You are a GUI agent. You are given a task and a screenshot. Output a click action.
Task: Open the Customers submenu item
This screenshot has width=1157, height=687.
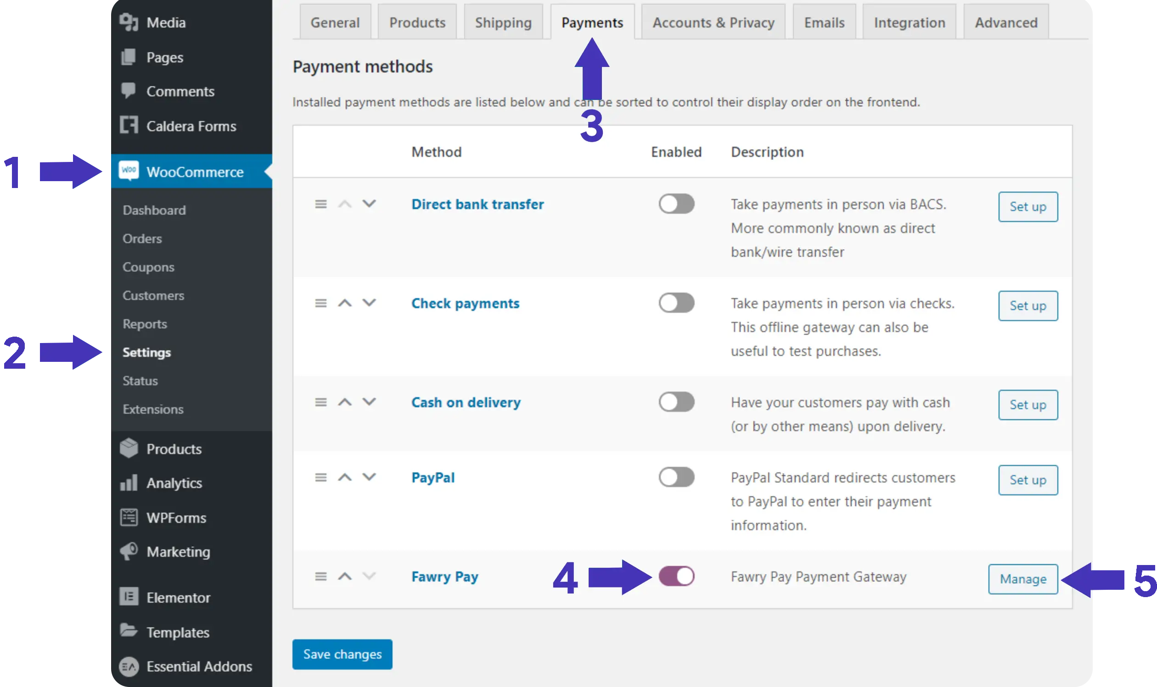pos(153,295)
